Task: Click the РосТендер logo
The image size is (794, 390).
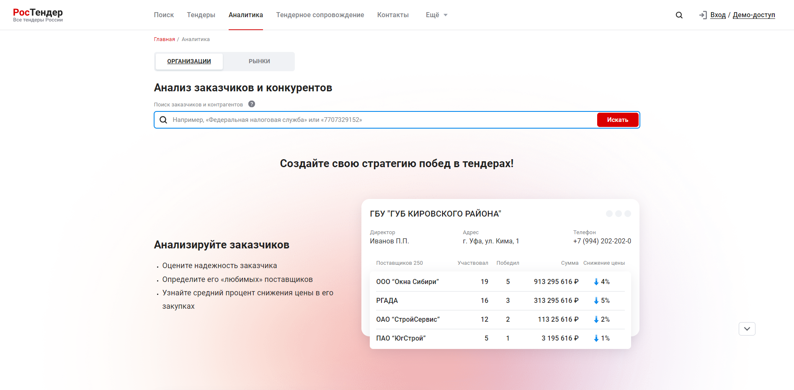Action: (38, 15)
